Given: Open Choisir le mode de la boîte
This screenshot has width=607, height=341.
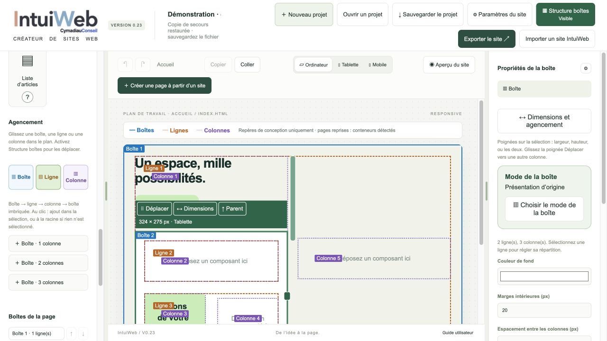Looking at the screenshot, I should (544, 209).
